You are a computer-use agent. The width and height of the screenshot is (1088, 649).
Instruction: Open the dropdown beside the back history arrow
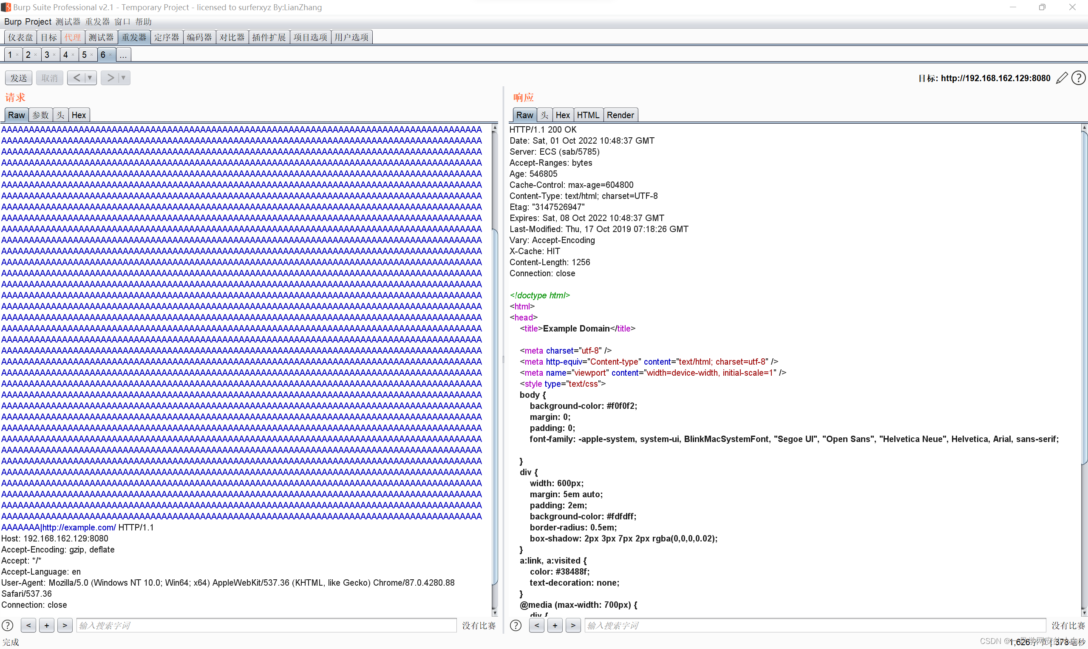[89, 77]
